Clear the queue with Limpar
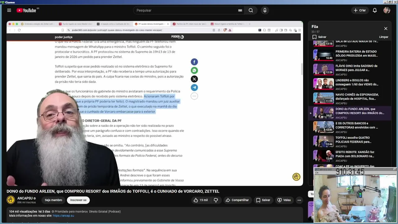Screen dimensions: 398x224 pyautogui.click(x=384, y=37)
